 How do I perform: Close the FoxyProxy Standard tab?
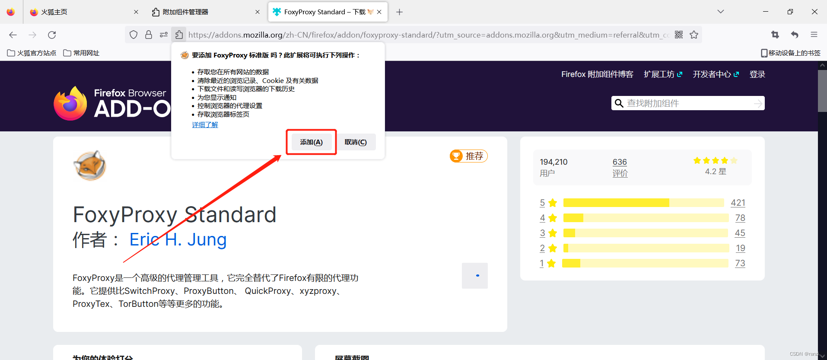[379, 12]
